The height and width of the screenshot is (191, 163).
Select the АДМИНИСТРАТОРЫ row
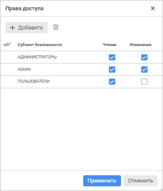coord(81,57)
